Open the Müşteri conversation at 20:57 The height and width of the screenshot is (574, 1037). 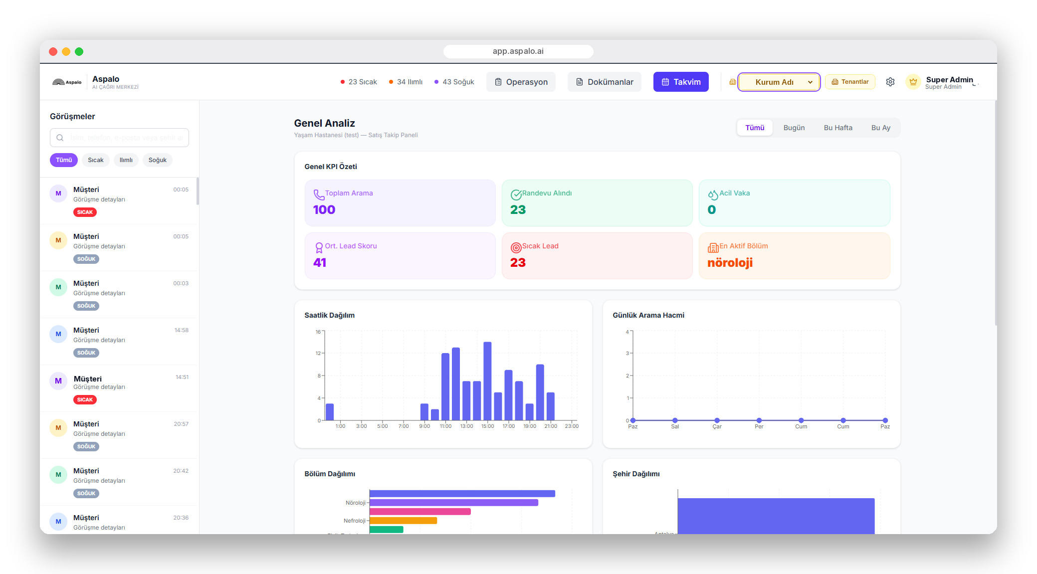119,435
